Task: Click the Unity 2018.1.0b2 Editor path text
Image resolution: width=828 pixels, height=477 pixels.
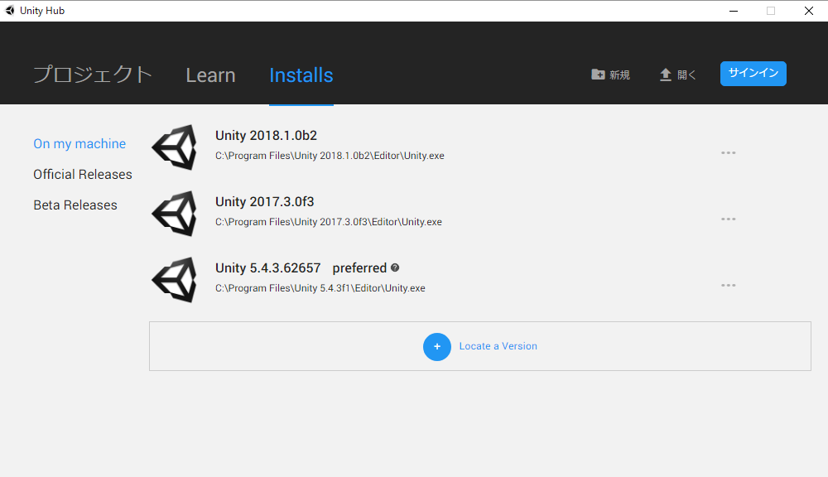Action: (x=330, y=156)
